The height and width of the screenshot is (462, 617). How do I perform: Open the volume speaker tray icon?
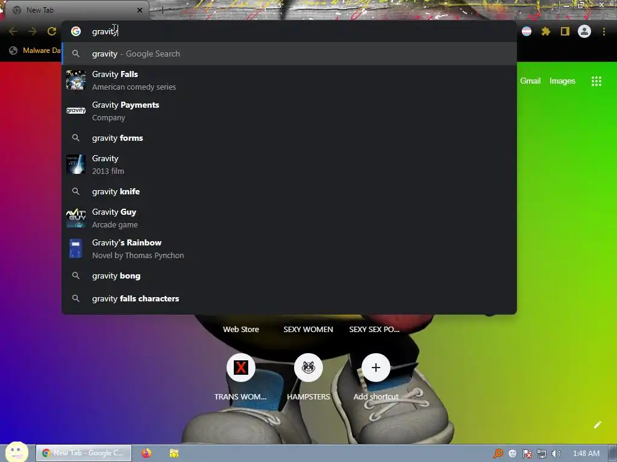pyautogui.click(x=556, y=454)
